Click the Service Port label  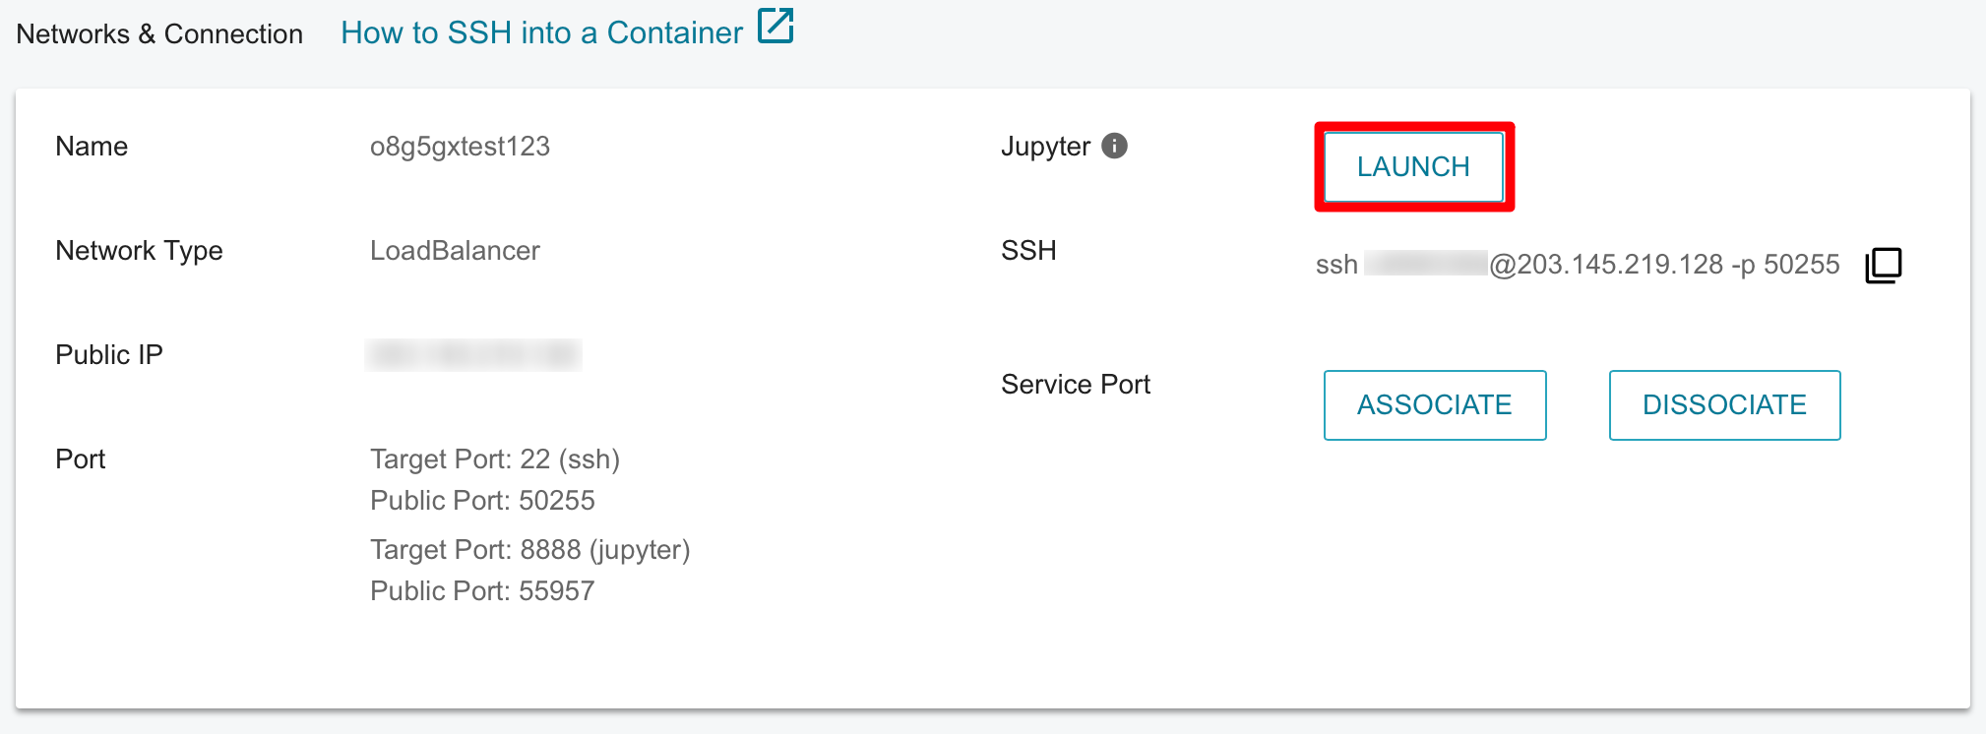pyautogui.click(x=1076, y=385)
